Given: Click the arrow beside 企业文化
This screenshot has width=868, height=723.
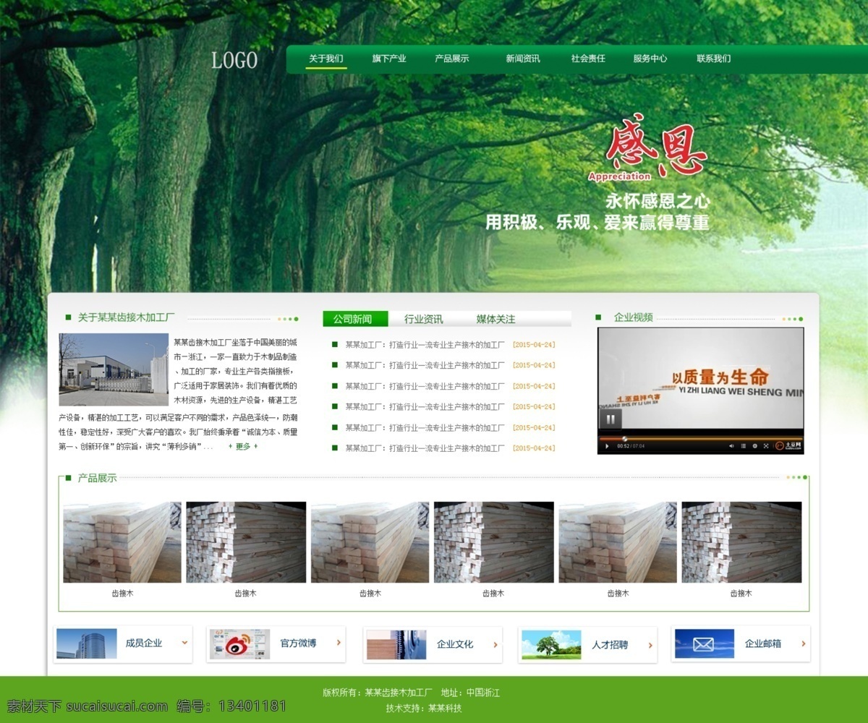Looking at the screenshot, I should coord(495,645).
